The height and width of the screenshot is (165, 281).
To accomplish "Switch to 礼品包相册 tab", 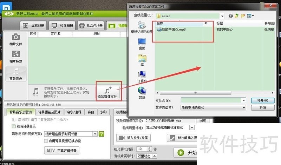I will pos(91,26).
